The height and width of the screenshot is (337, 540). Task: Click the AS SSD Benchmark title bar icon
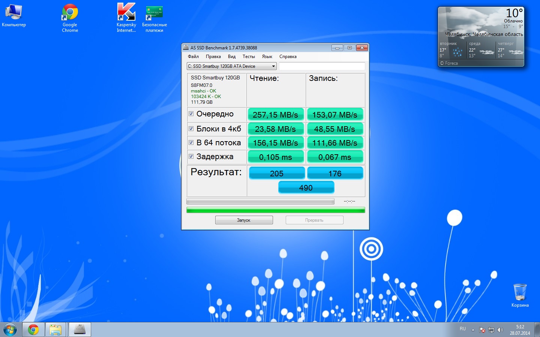pos(186,48)
